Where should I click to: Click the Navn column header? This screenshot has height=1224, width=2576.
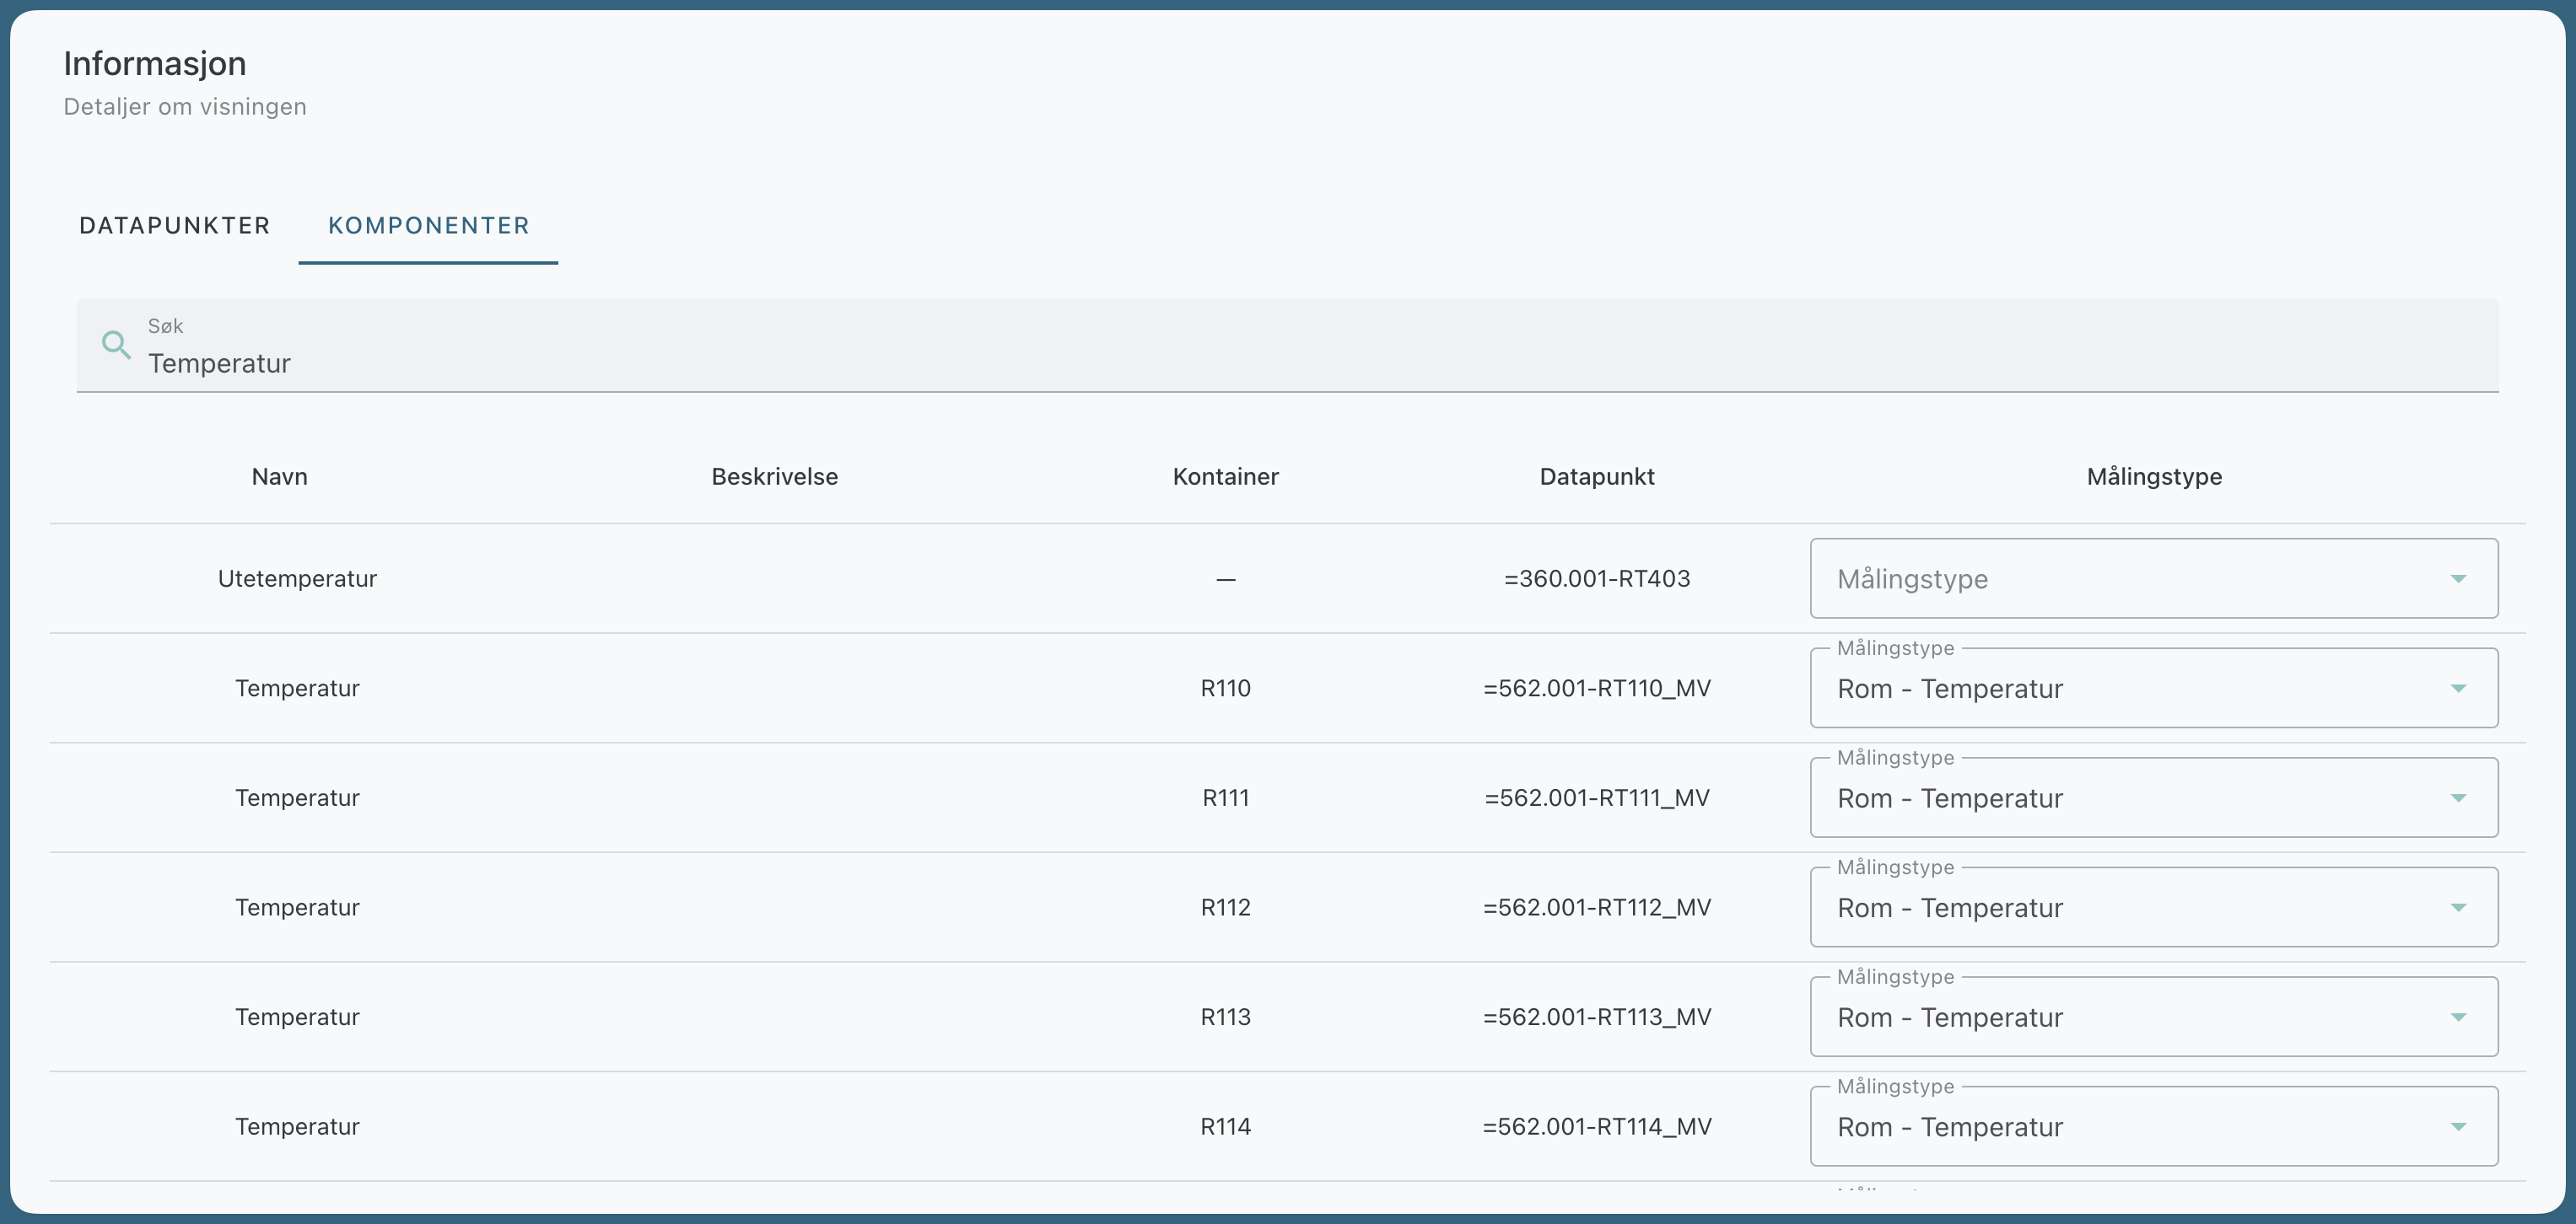pos(279,476)
